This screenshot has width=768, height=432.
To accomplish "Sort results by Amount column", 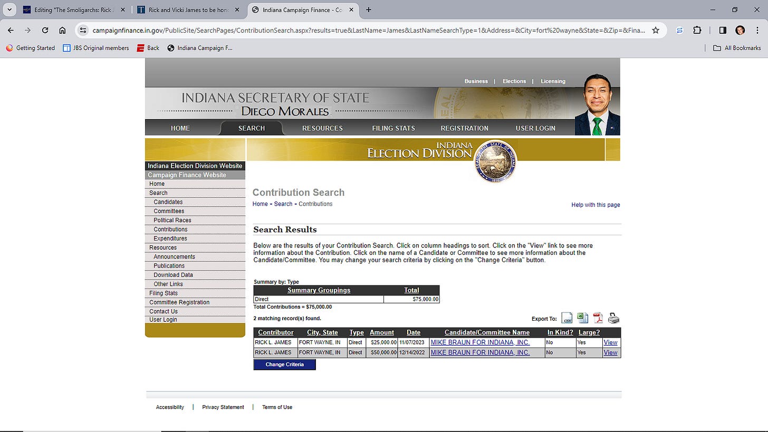I will (x=382, y=332).
